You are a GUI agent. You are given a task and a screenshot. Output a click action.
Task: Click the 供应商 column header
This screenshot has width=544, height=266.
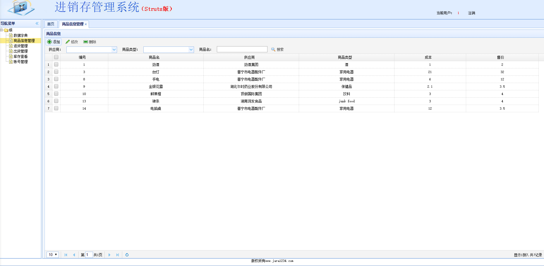[x=251, y=57]
